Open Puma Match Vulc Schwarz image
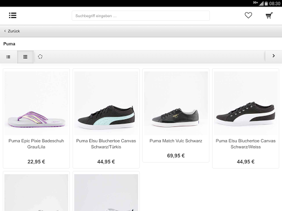This screenshot has height=211, width=282. tap(176, 103)
